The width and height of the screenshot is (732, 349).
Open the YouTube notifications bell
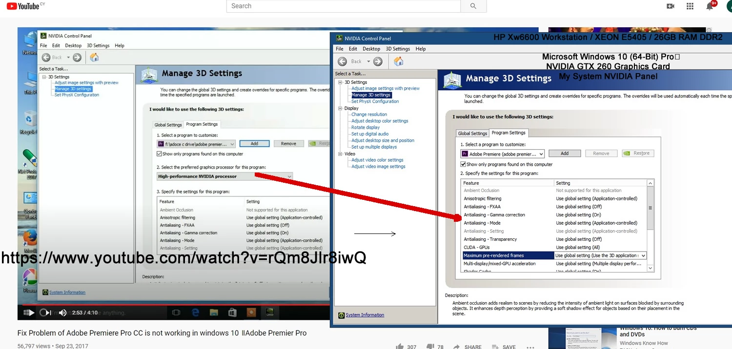(710, 6)
